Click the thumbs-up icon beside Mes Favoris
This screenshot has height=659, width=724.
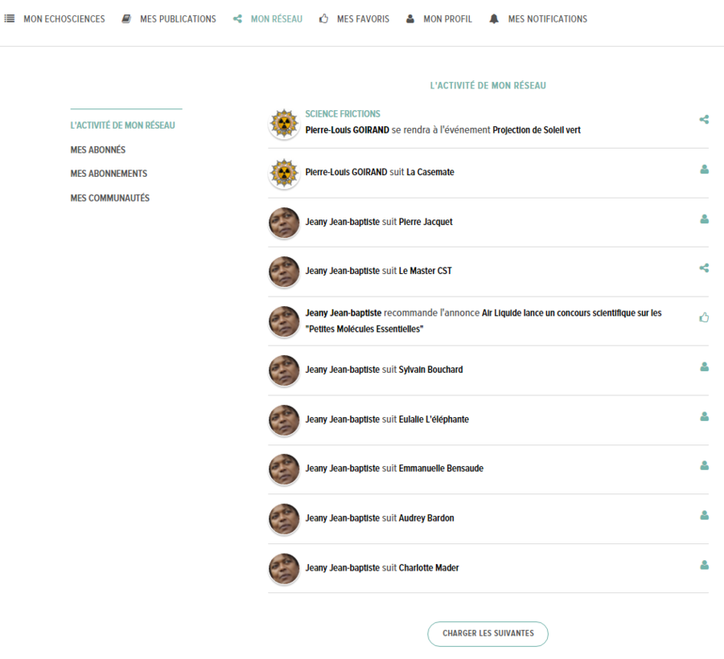[x=323, y=18]
